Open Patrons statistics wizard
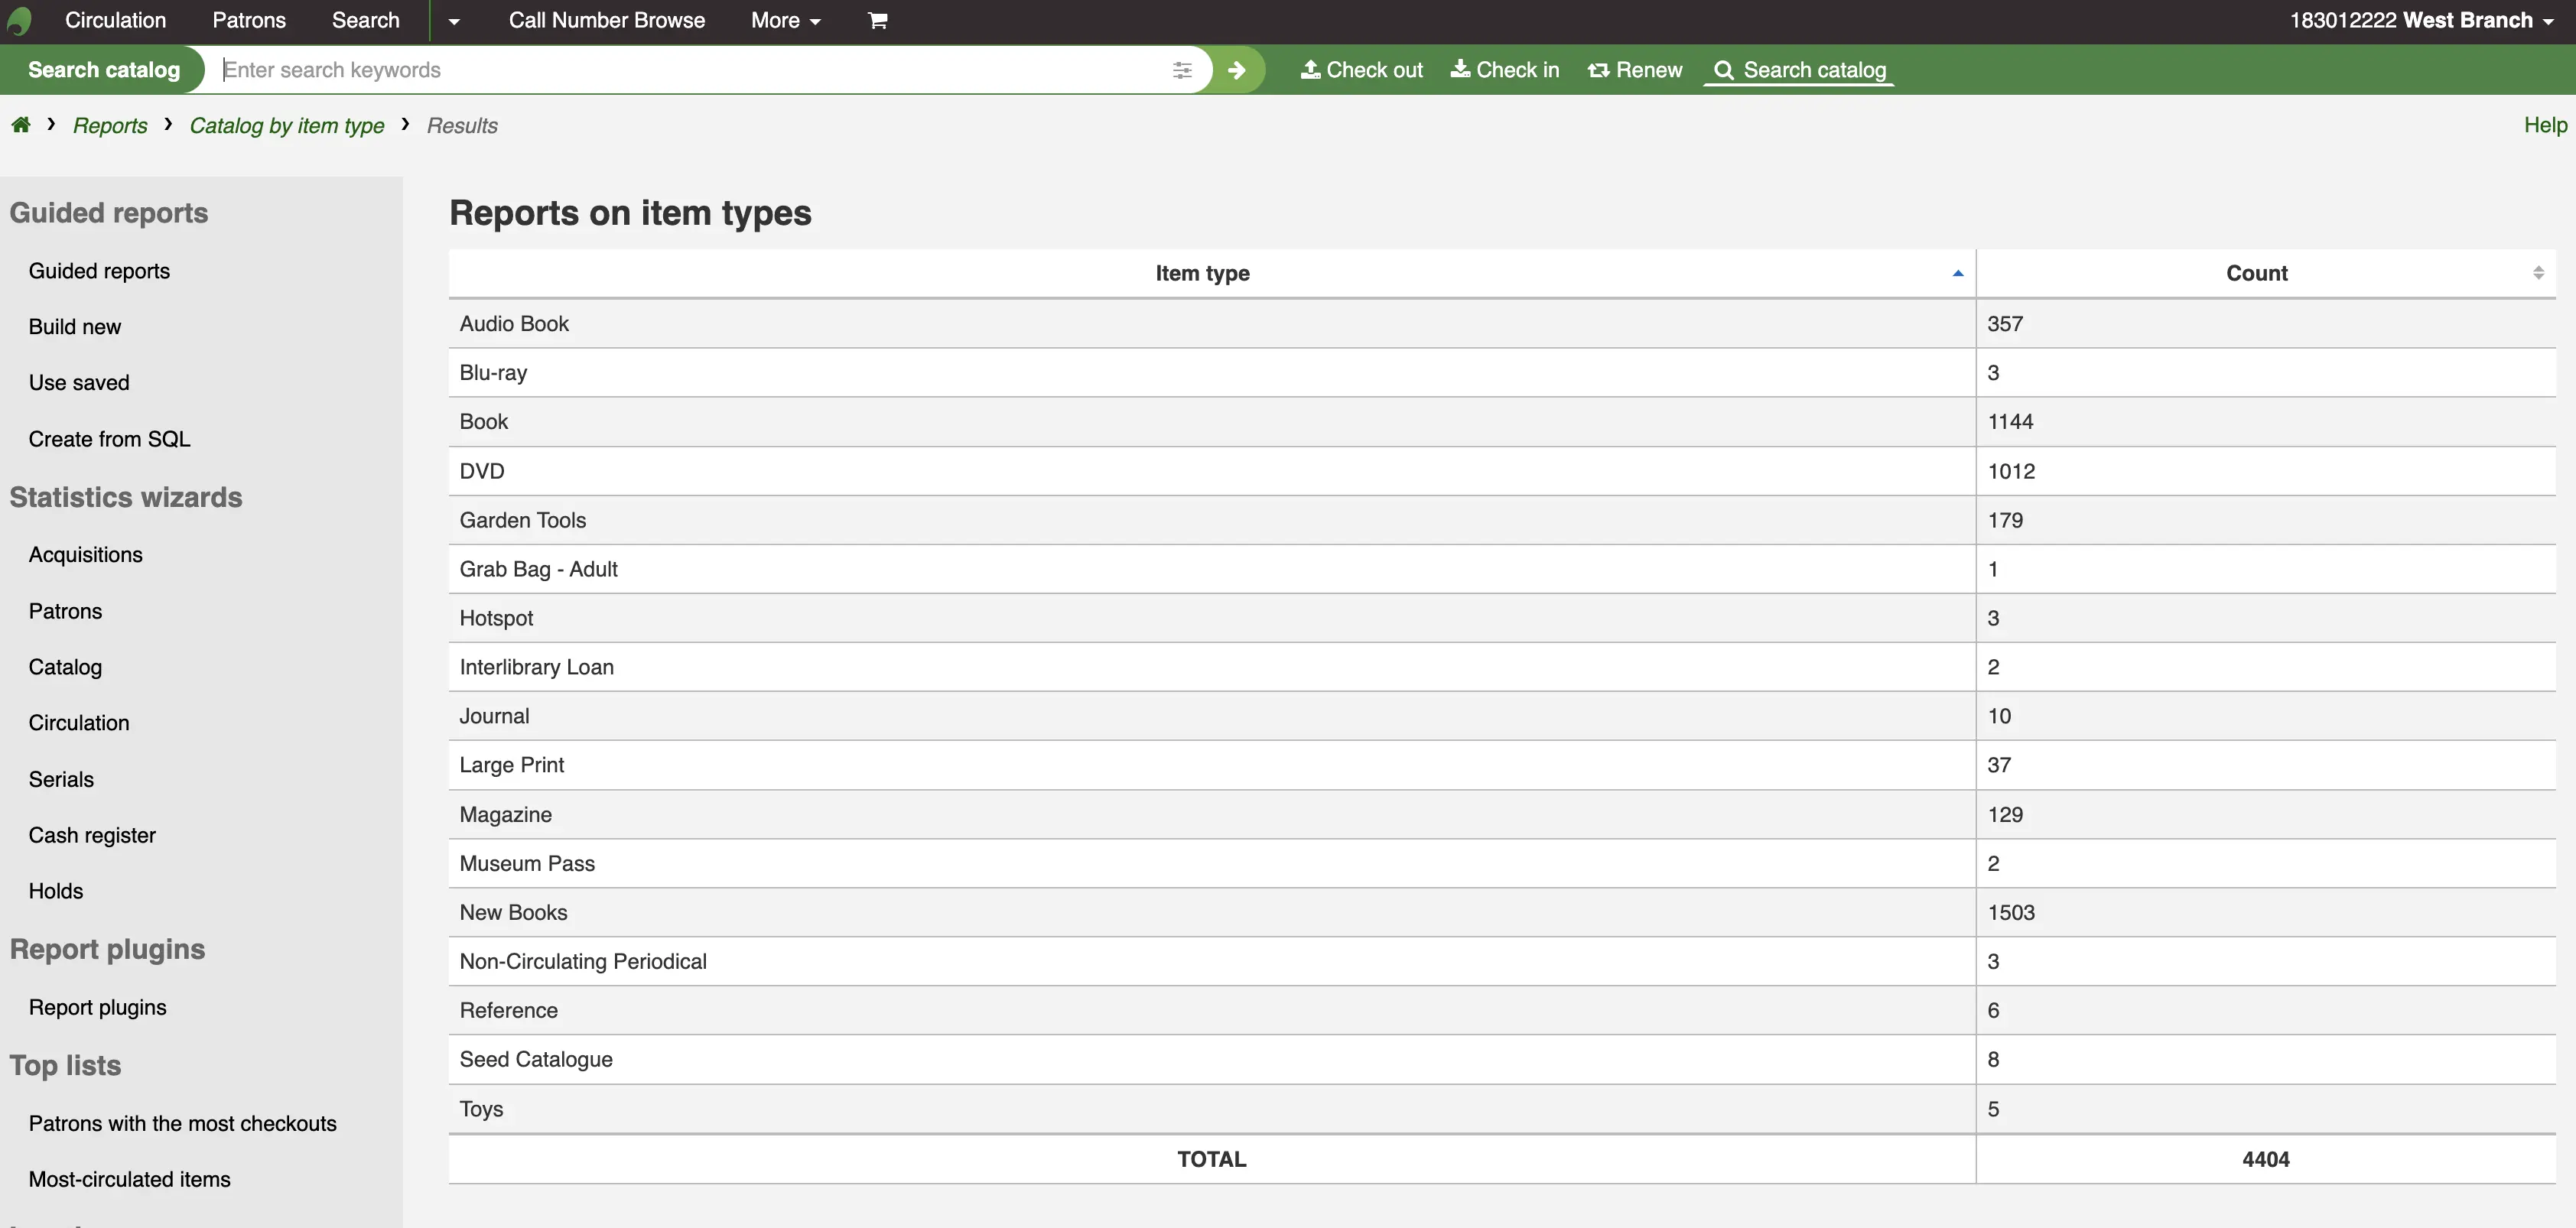 [x=65, y=611]
